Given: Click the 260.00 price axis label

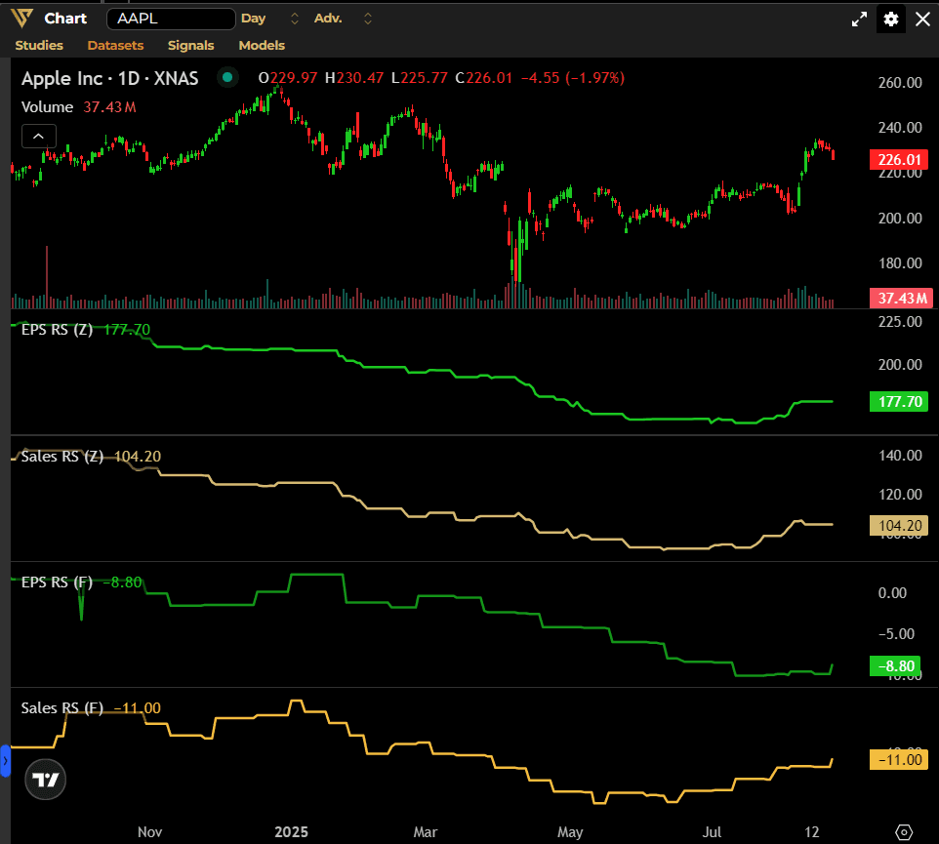Looking at the screenshot, I should pos(900,83).
